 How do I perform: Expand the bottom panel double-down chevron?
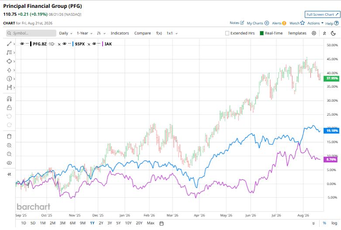click(313, 223)
